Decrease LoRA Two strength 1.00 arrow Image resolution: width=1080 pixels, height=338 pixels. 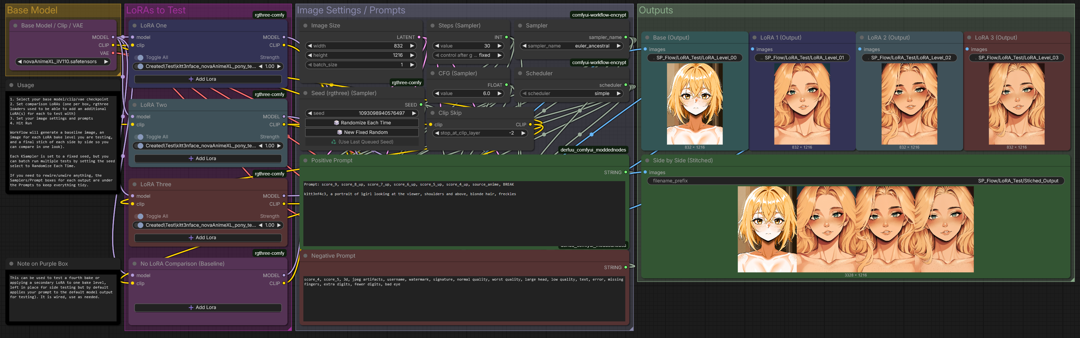(260, 146)
